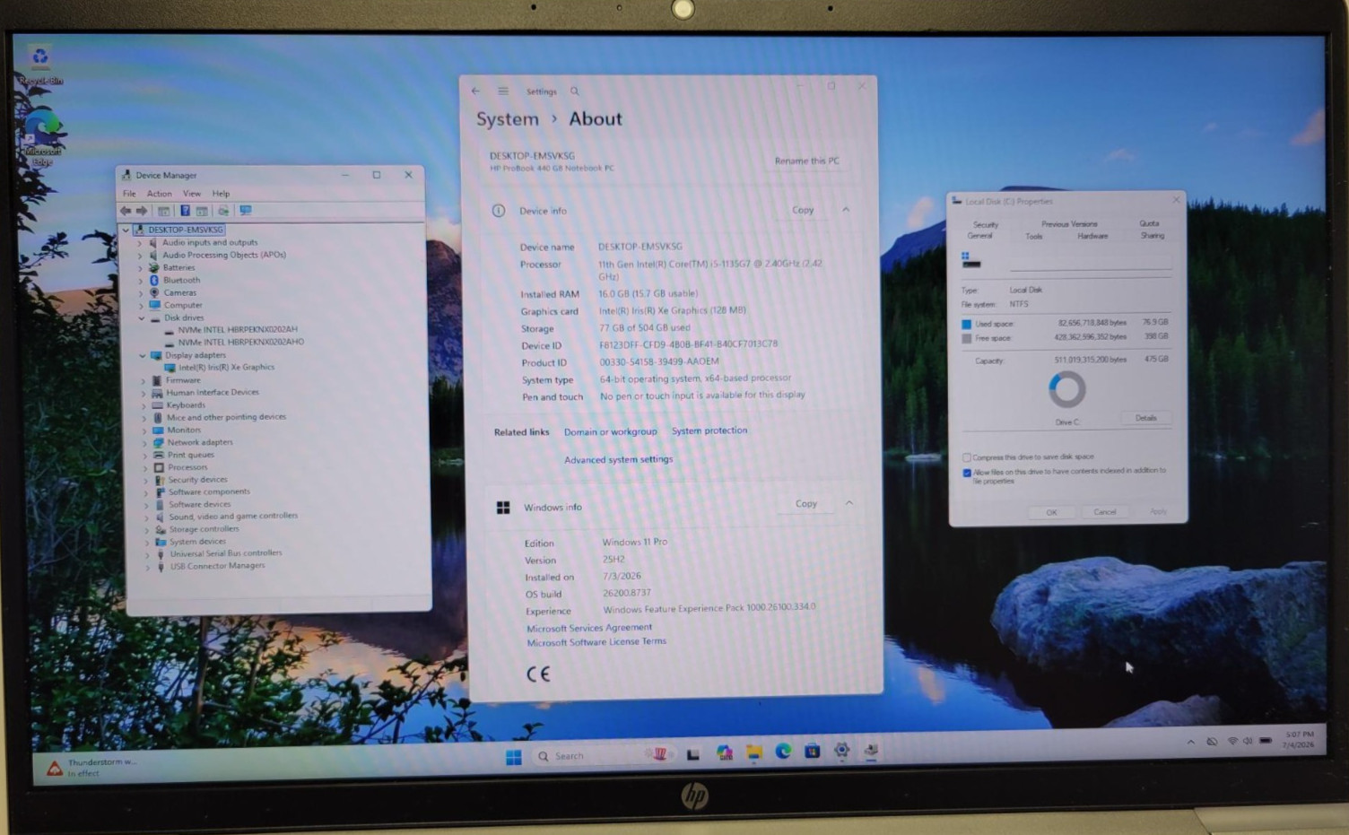1349x835 pixels.
Task: Switch to Tools tab in disk Properties
Action: [1034, 237]
